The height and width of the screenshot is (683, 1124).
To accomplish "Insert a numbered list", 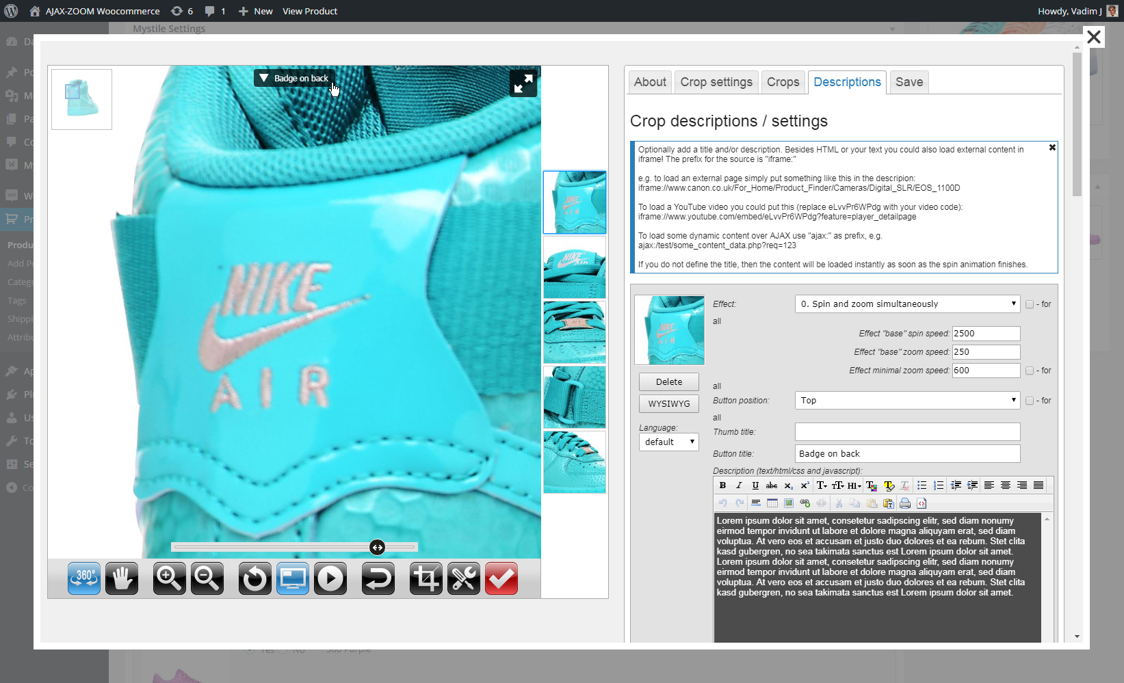I will tap(939, 485).
